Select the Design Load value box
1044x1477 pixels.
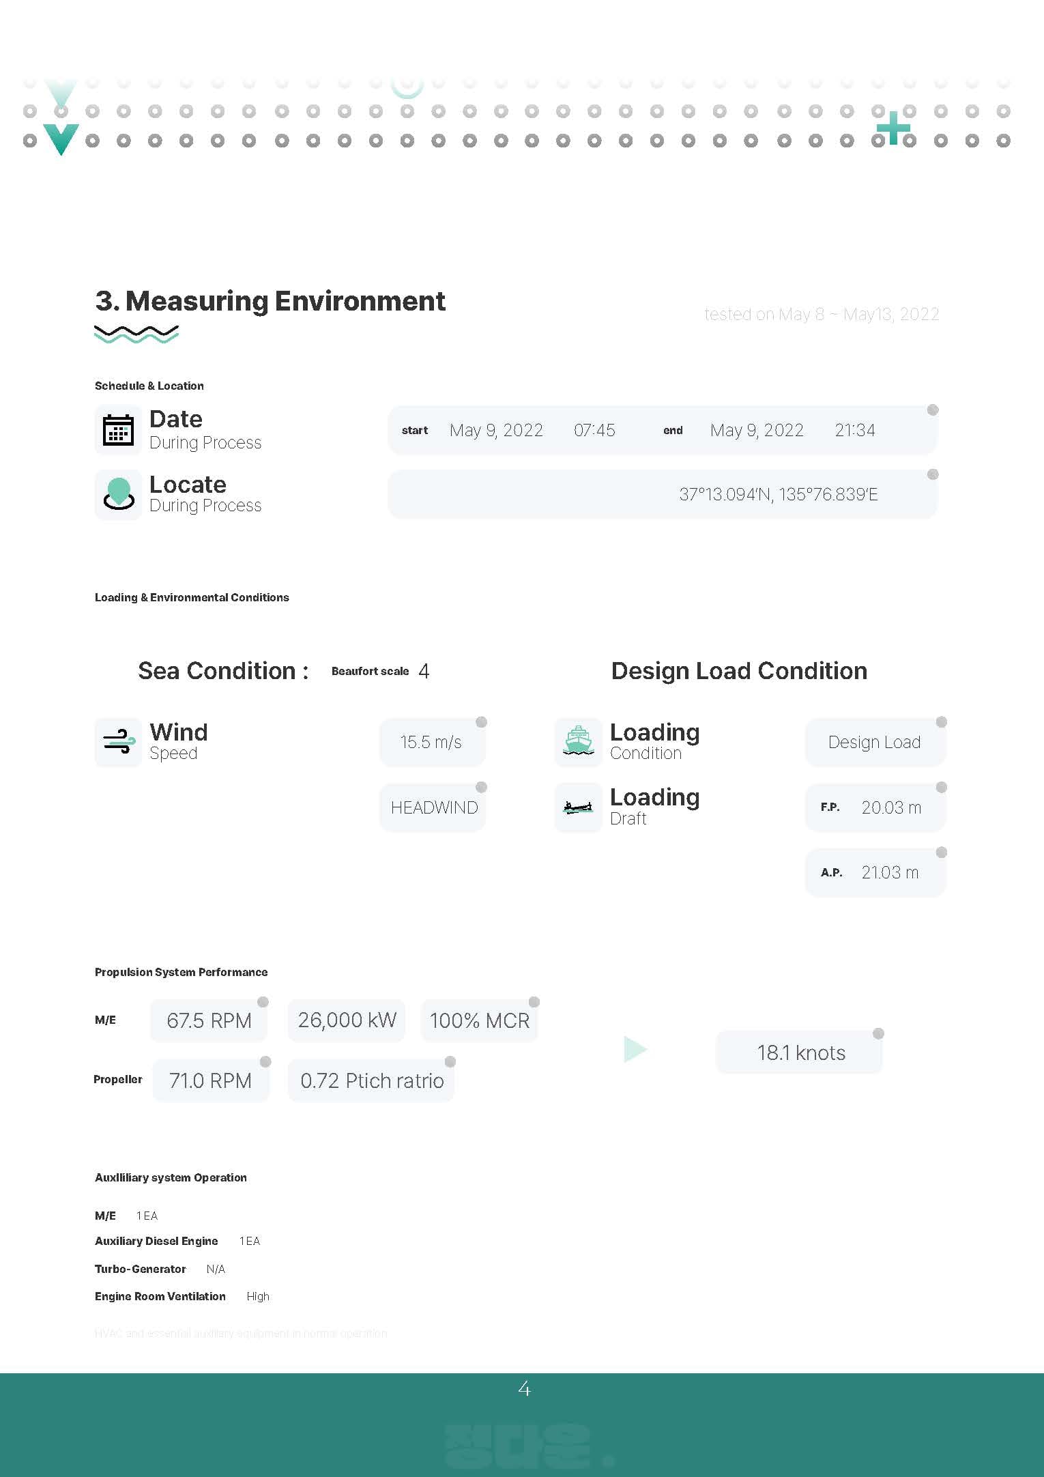[874, 743]
